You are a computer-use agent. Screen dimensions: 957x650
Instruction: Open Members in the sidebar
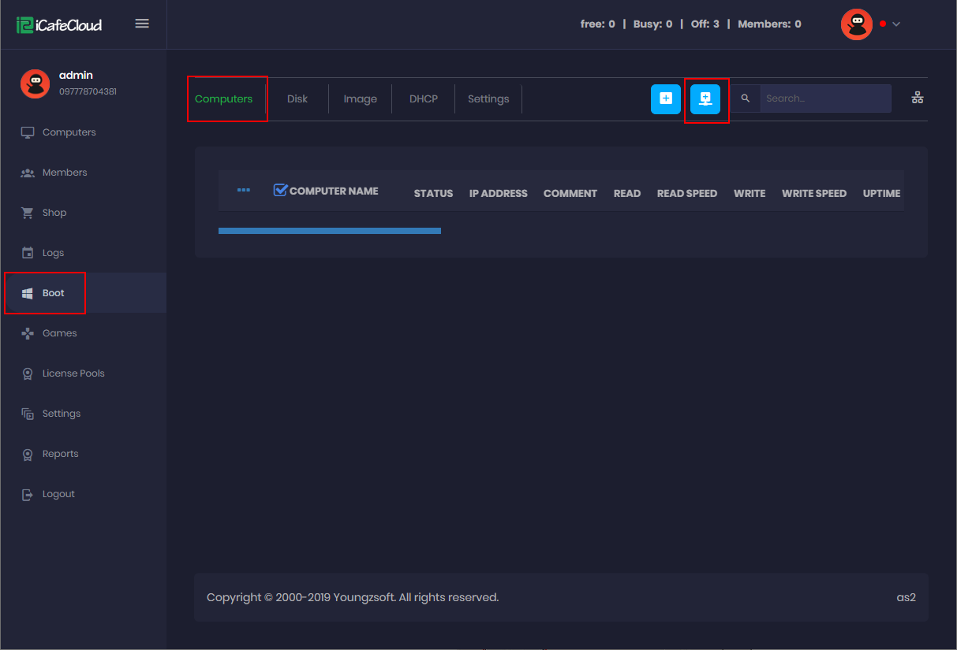pos(65,173)
